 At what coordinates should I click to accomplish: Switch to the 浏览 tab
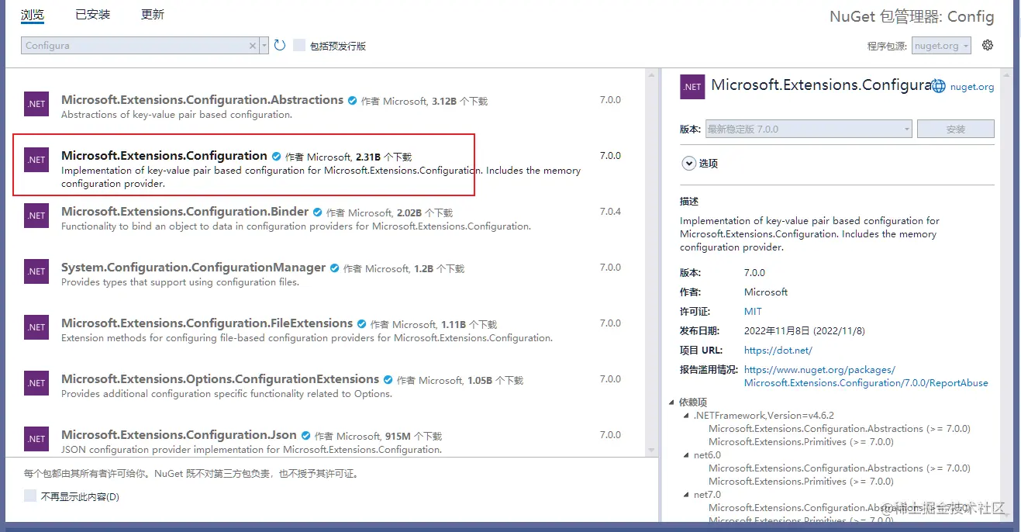[x=33, y=15]
